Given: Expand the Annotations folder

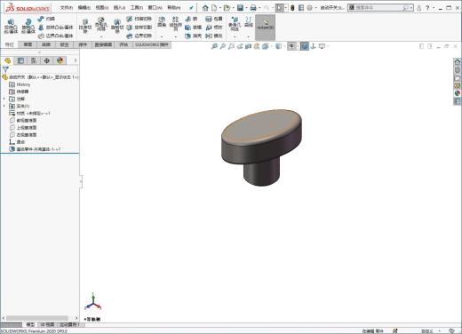Looking at the screenshot, I should [x=4, y=99].
